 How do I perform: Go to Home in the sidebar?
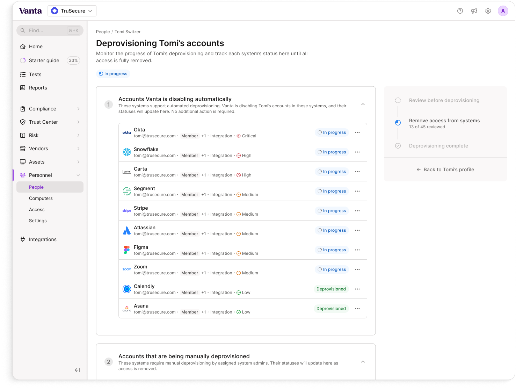50,46
